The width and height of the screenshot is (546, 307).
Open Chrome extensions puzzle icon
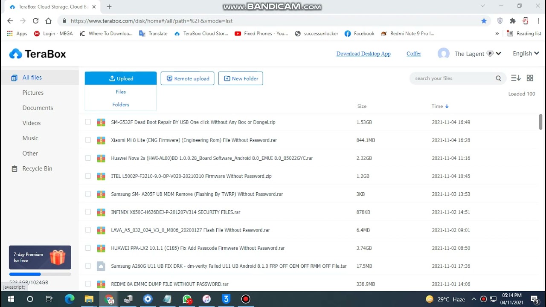[x=513, y=21]
